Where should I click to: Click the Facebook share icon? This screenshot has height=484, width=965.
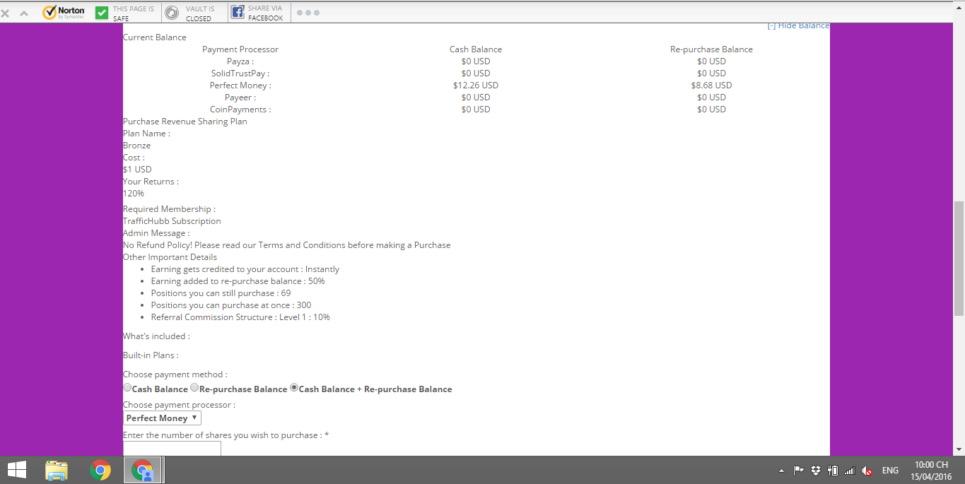point(238,13)
